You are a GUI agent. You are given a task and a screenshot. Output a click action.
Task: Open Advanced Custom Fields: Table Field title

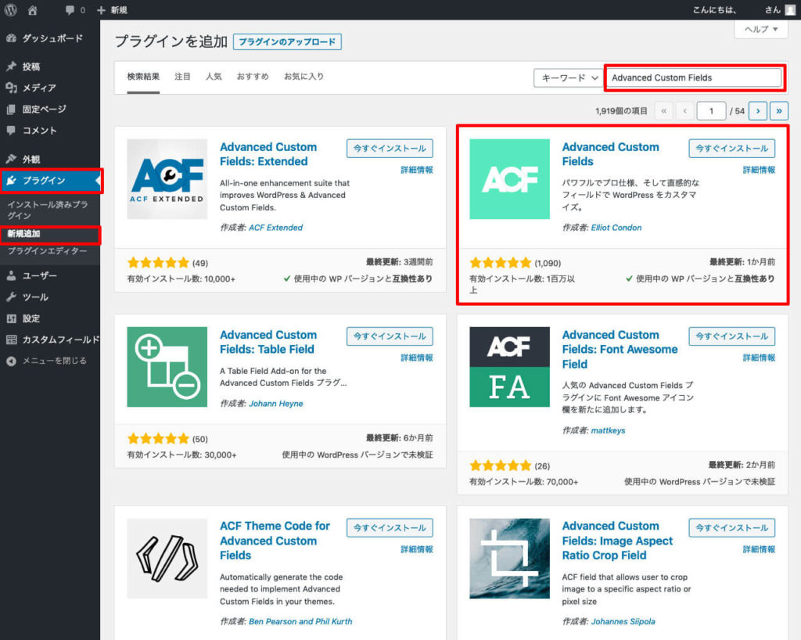pyautogui.click(x=268, y=342)
